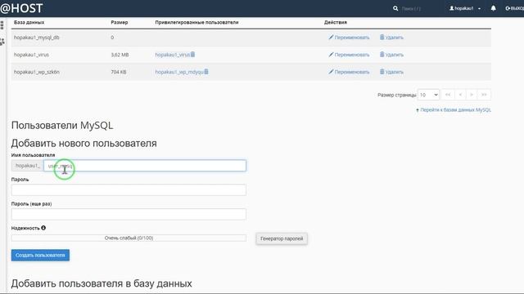Focus the Пароль password field
The image size is (524, 294).
click(129, 190)
